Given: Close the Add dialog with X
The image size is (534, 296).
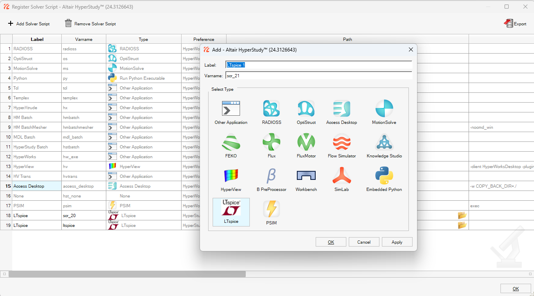Looking at the screenshot, I should (411, 50).
